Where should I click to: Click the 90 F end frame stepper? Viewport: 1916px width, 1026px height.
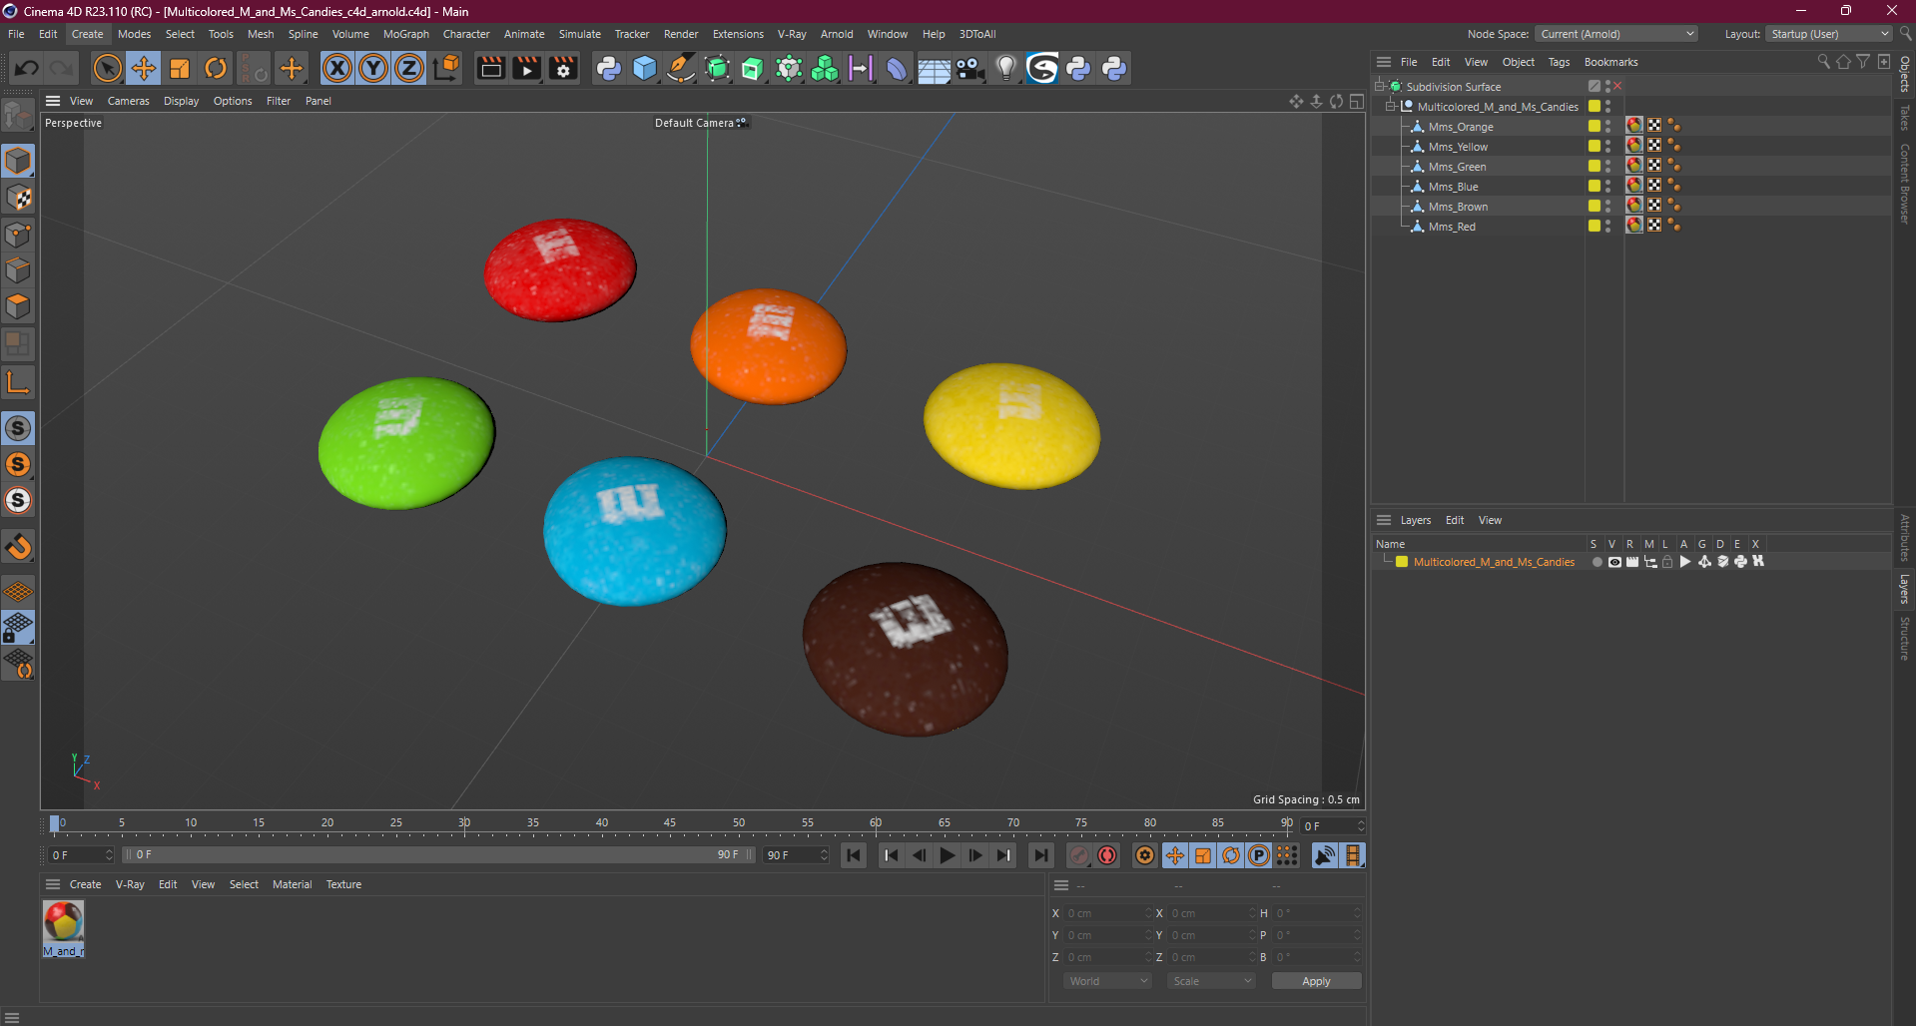(x=824, y=855)
